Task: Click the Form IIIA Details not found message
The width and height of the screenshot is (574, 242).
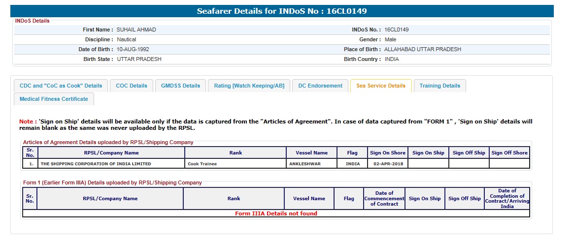Action: (x=276, y=213)
